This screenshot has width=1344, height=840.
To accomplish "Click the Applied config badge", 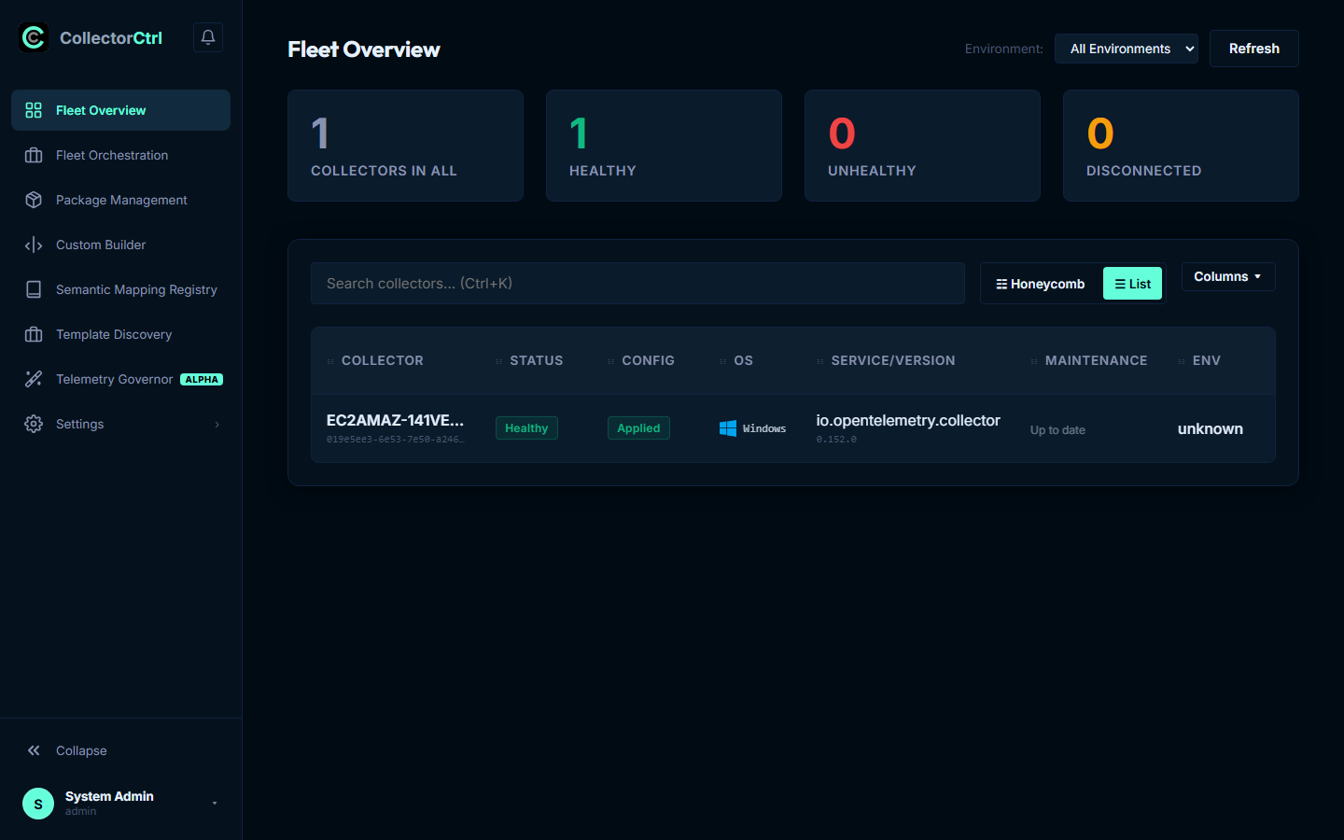I will tap(638, 428).
